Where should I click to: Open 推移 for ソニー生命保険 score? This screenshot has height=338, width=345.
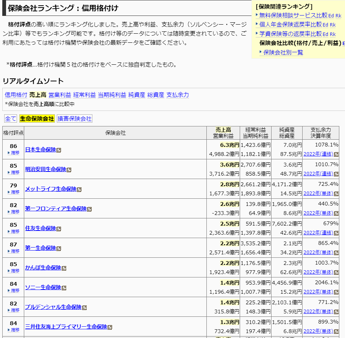pos(13,291)
